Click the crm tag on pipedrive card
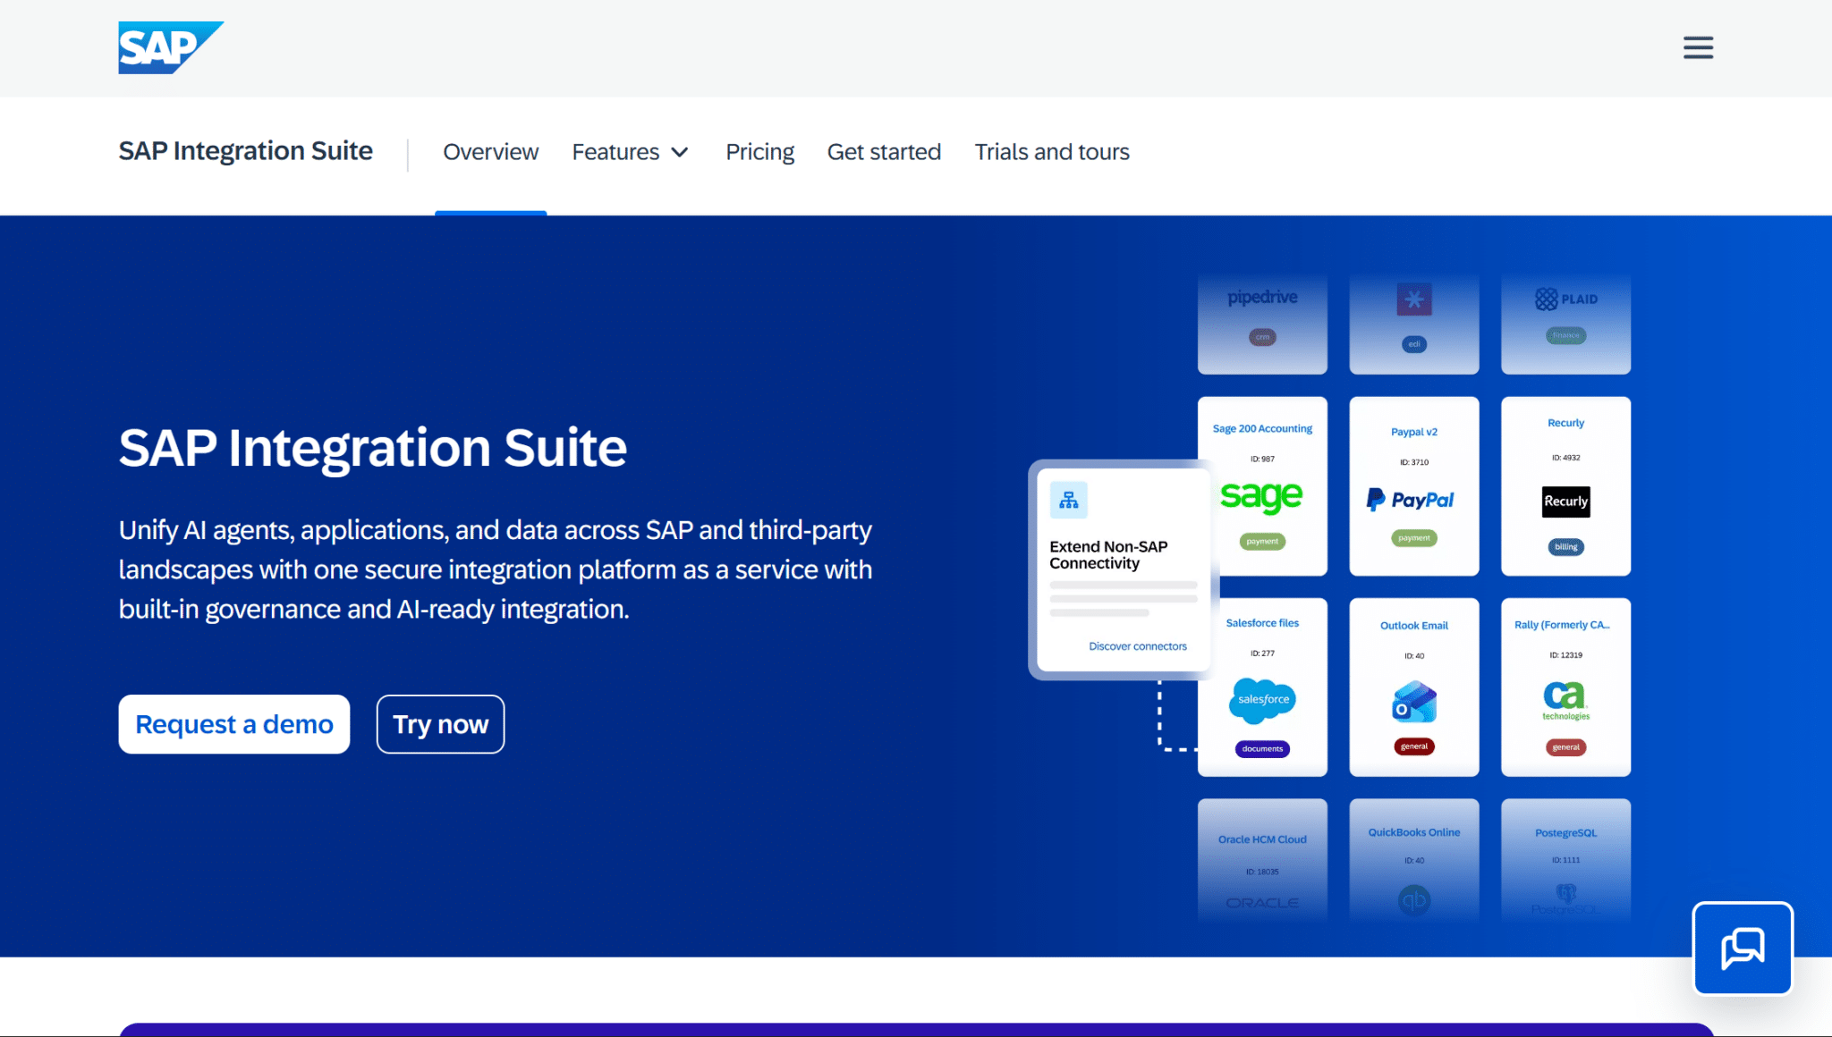The height and width of the screenshot is (1037, 1832). pos(1262,337)
